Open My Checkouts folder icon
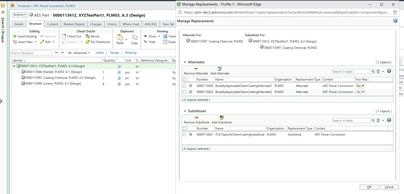 [x=87, y=42]
